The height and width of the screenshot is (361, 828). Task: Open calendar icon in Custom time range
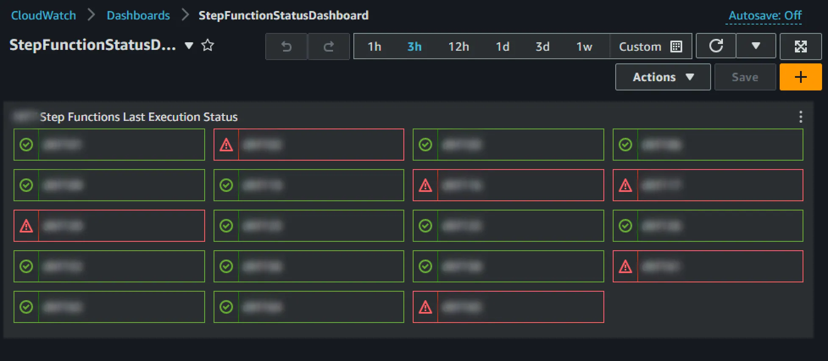(x=676, y=46)
